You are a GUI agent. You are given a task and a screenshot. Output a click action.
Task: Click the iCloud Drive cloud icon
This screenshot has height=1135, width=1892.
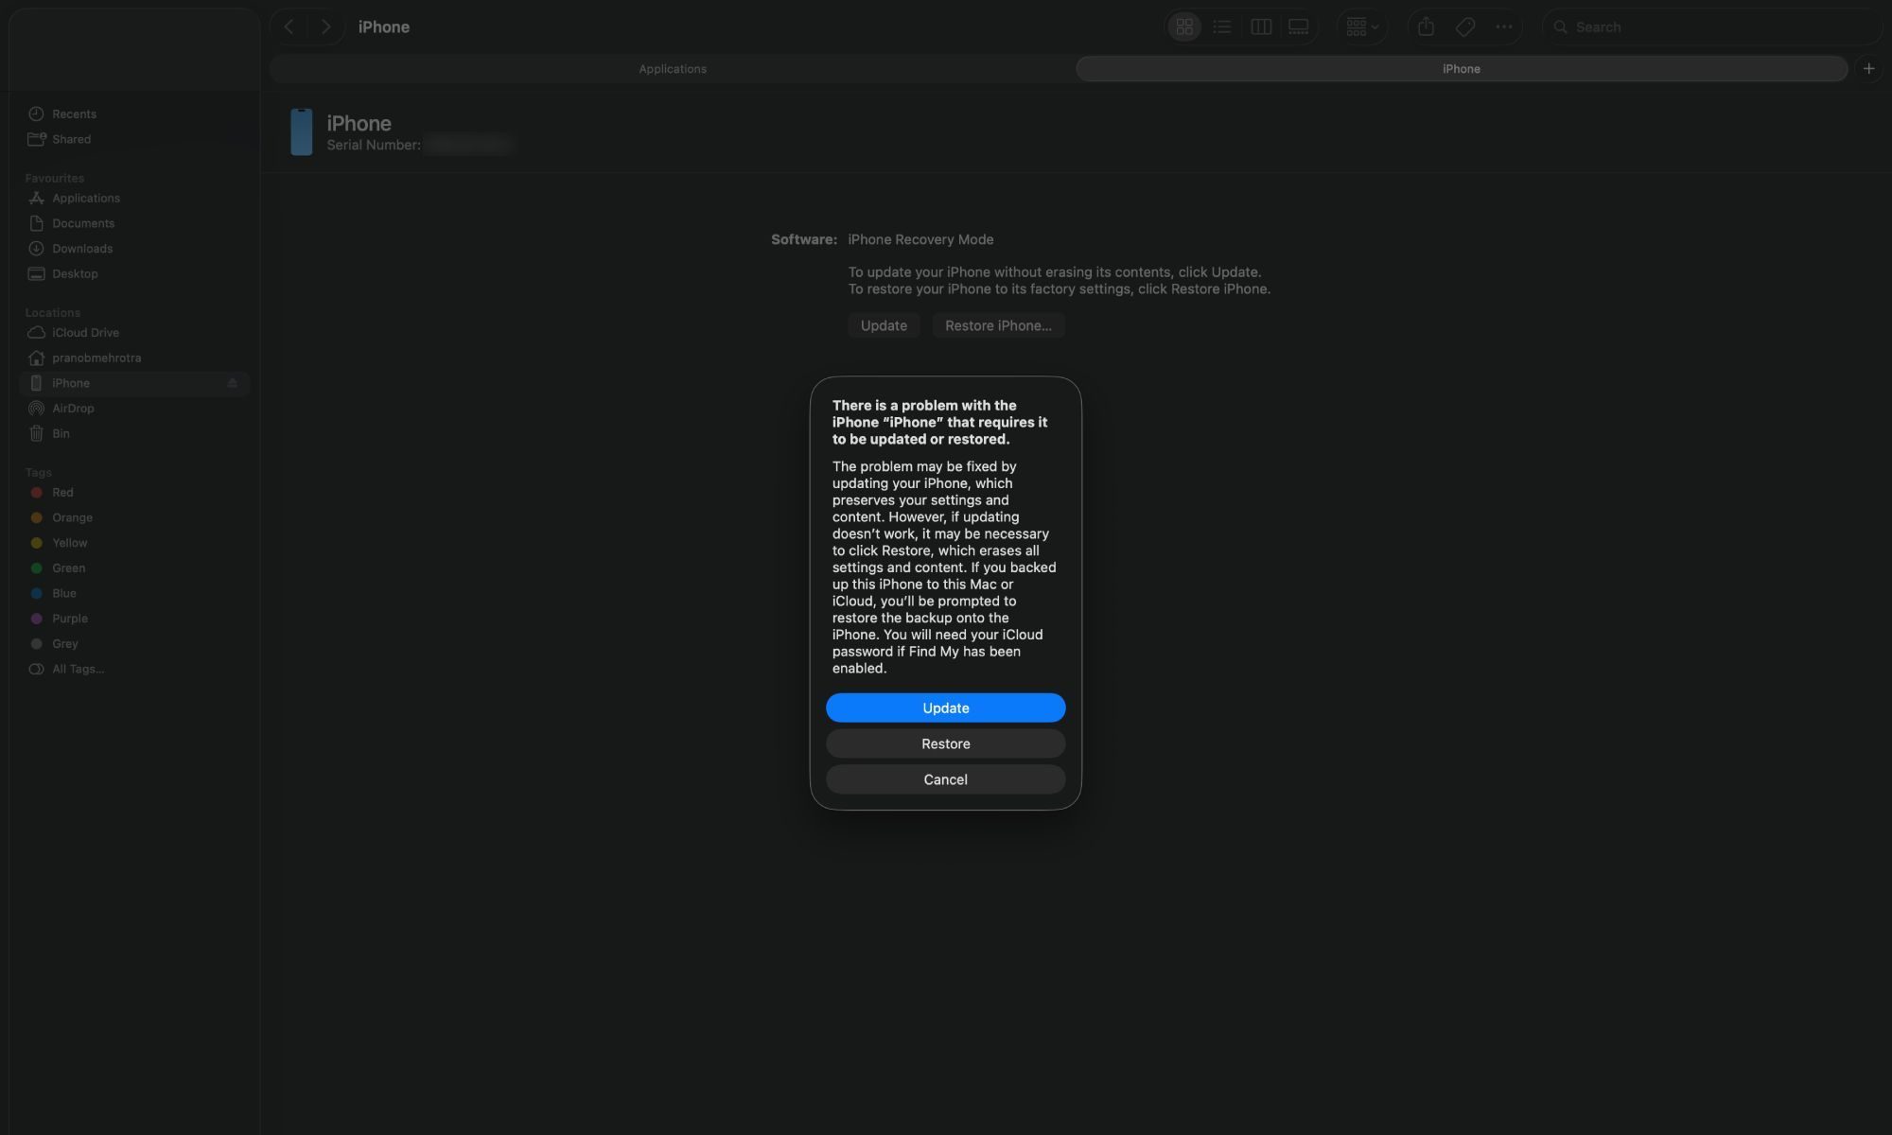pyautogui.click(x=36, y=332)
